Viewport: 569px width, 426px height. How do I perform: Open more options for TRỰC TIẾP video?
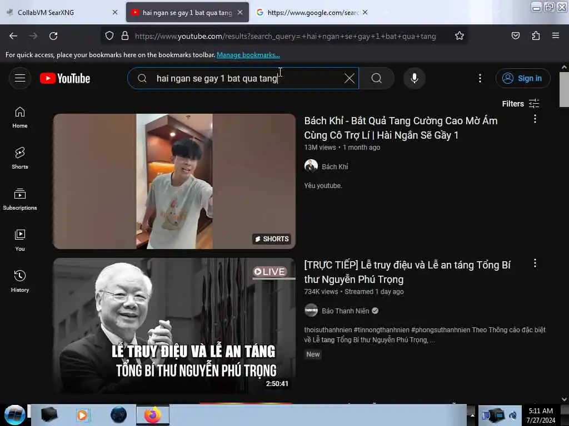[535, 263]
